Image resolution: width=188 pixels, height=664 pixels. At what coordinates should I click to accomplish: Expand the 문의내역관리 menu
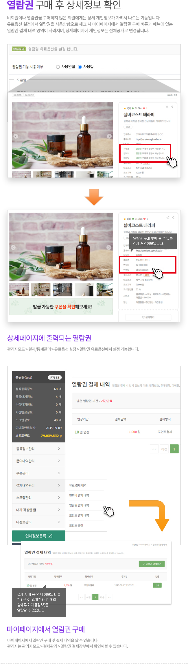[x=38, y=461]
